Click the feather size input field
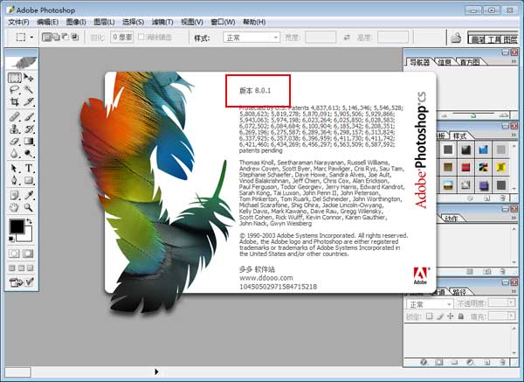Screen dimensions: 524x382 point(122,37)
